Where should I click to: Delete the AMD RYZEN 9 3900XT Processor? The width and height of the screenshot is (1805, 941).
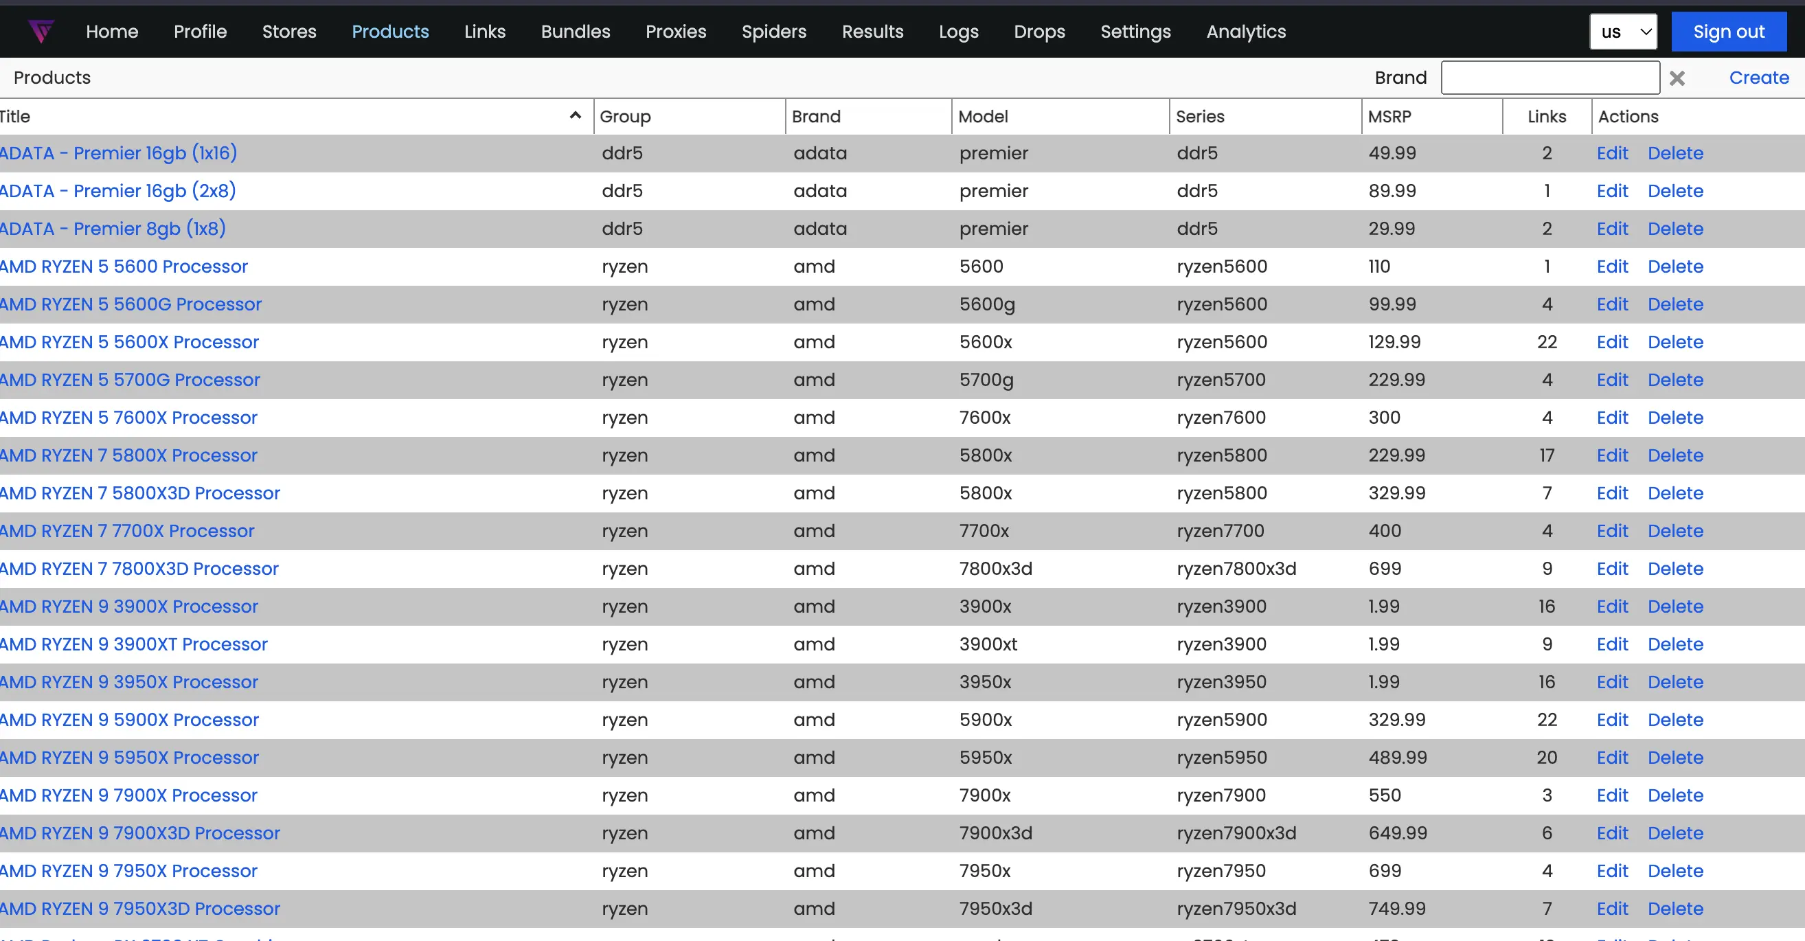click(1675, 644)
